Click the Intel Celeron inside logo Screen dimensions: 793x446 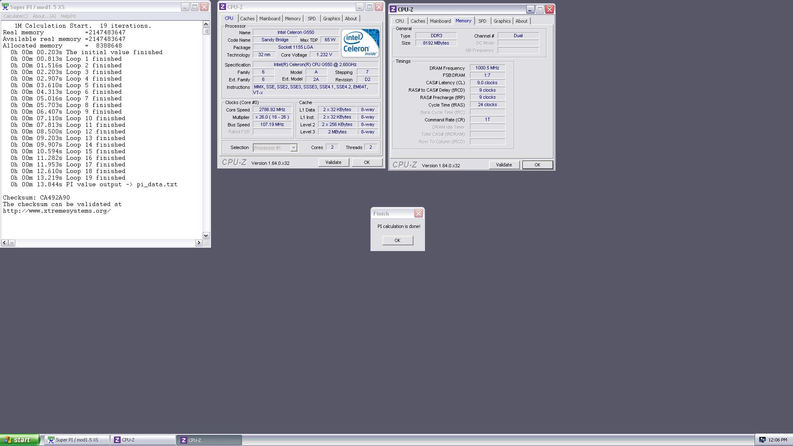coord(360,43)
